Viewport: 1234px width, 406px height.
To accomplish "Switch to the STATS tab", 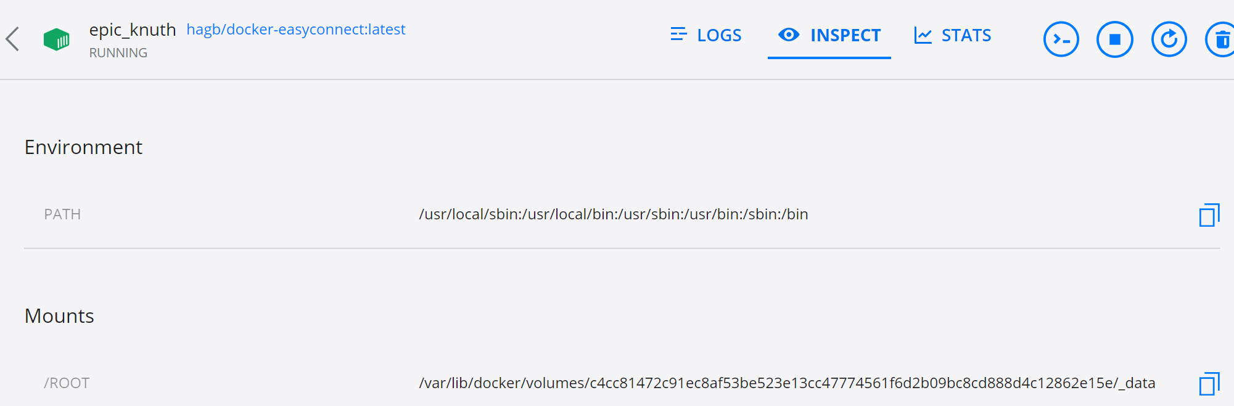I will tap(966, 35).
